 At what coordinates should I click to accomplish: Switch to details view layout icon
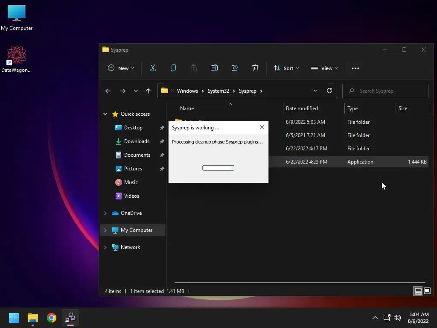tap(418, 291)
